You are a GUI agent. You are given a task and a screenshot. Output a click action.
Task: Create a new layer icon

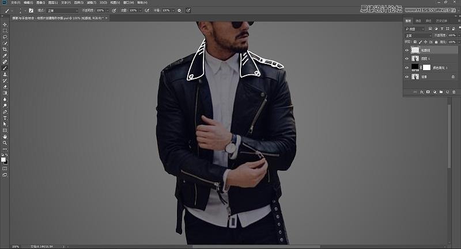coord(448,92)
